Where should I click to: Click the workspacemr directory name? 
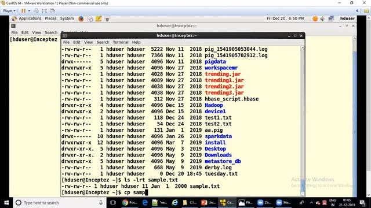pos(221,68)
